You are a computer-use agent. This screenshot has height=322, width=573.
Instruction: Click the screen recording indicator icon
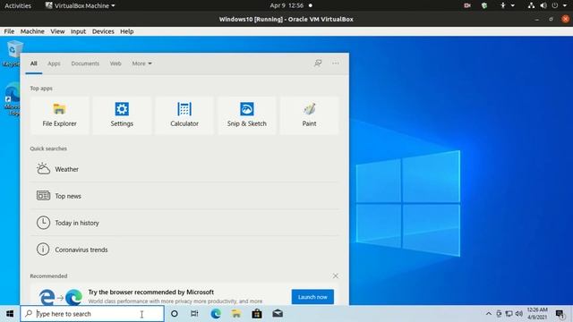(467, 5)
